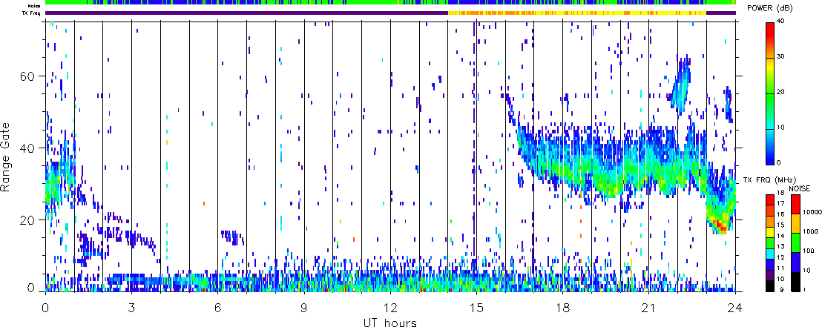Select the 0 label on the POWER scale
822x327 pixels.
(780, 163)
